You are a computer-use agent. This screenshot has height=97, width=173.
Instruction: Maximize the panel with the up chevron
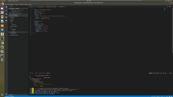167,73
